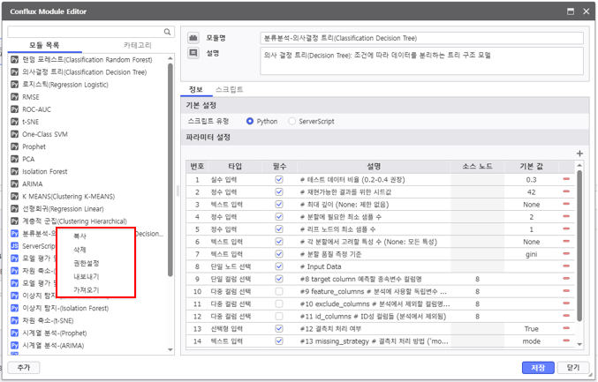
Task: Uncheck required checkbox for parameter row 2
Action: [279, 191]
